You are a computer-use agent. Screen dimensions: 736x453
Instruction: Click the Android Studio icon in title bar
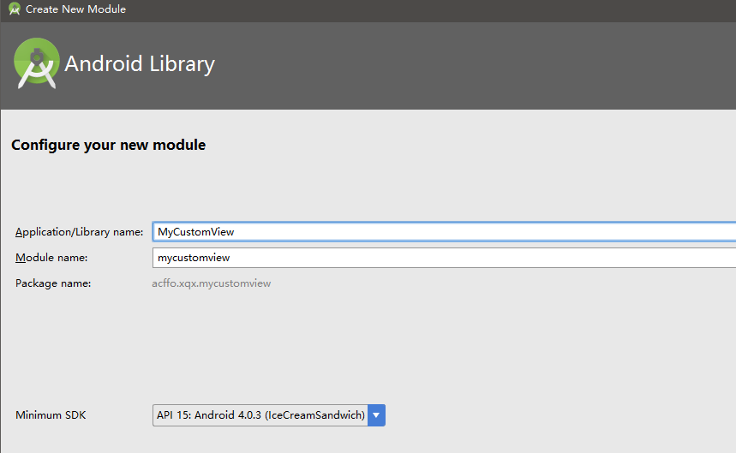14,9
